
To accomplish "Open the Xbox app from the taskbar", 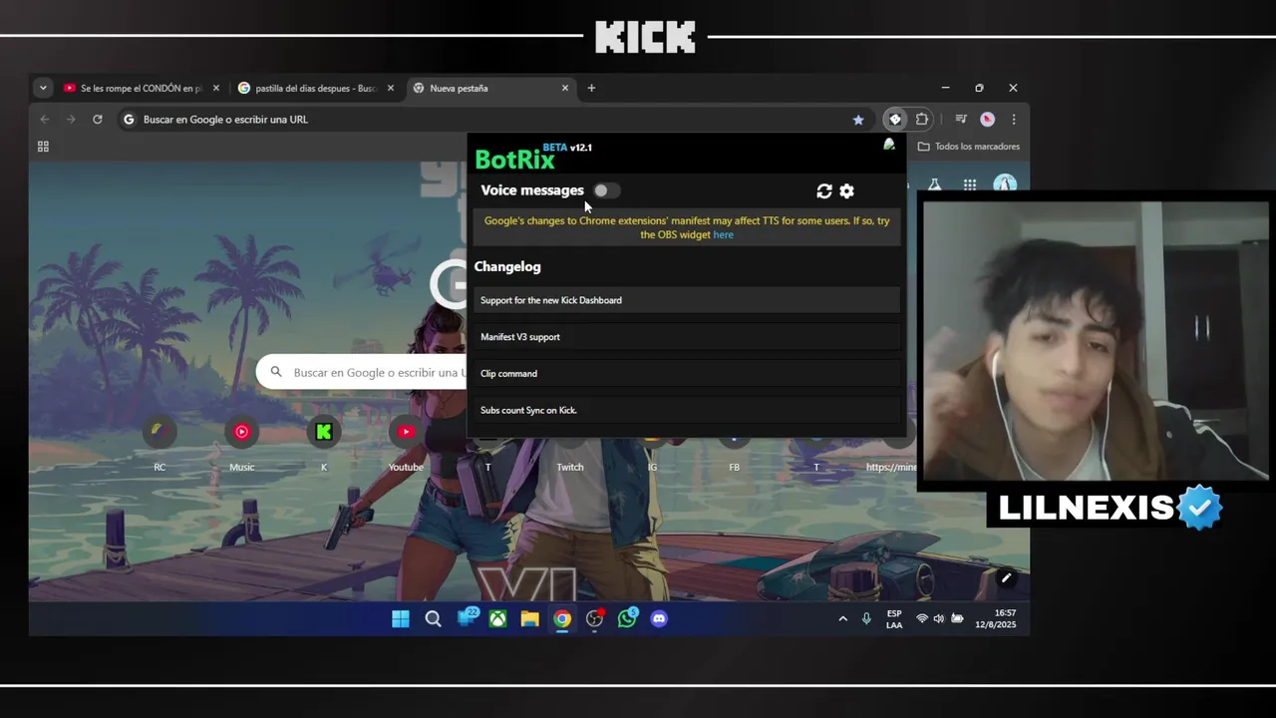I will coord(497,619).
